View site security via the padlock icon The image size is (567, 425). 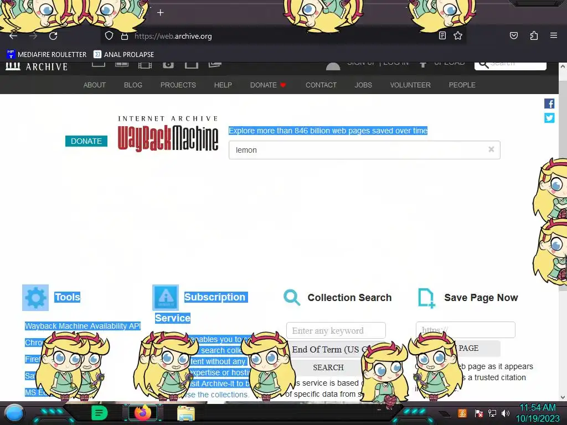pyautogui.click(x=125, y=36)
